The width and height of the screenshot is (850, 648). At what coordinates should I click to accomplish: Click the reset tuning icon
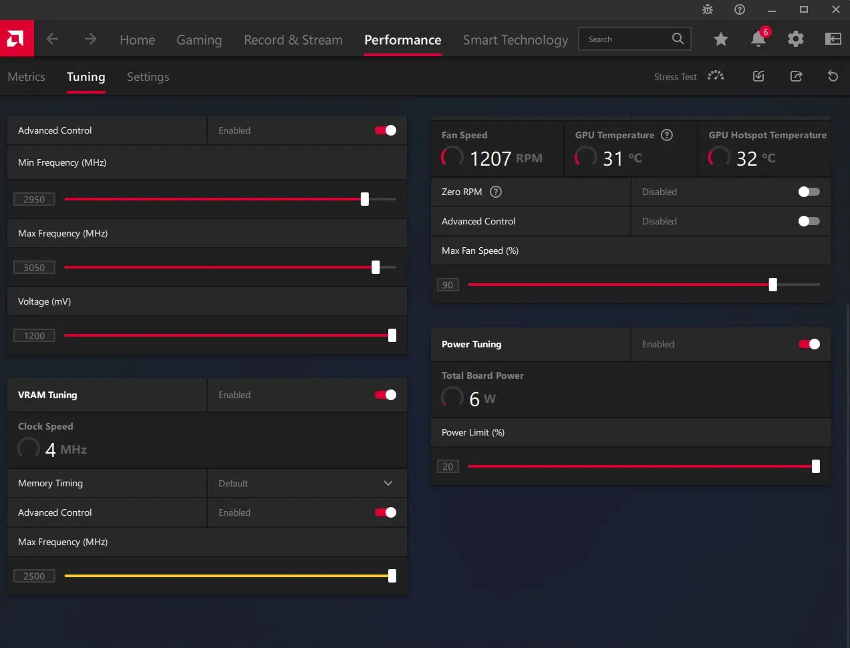833,76
